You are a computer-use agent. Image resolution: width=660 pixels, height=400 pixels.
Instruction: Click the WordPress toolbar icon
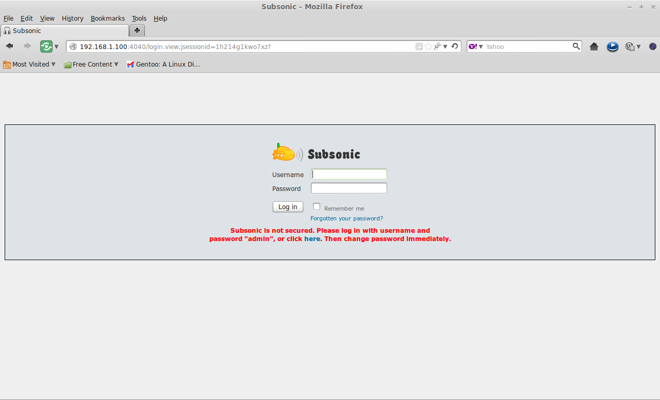pos(630,46)
